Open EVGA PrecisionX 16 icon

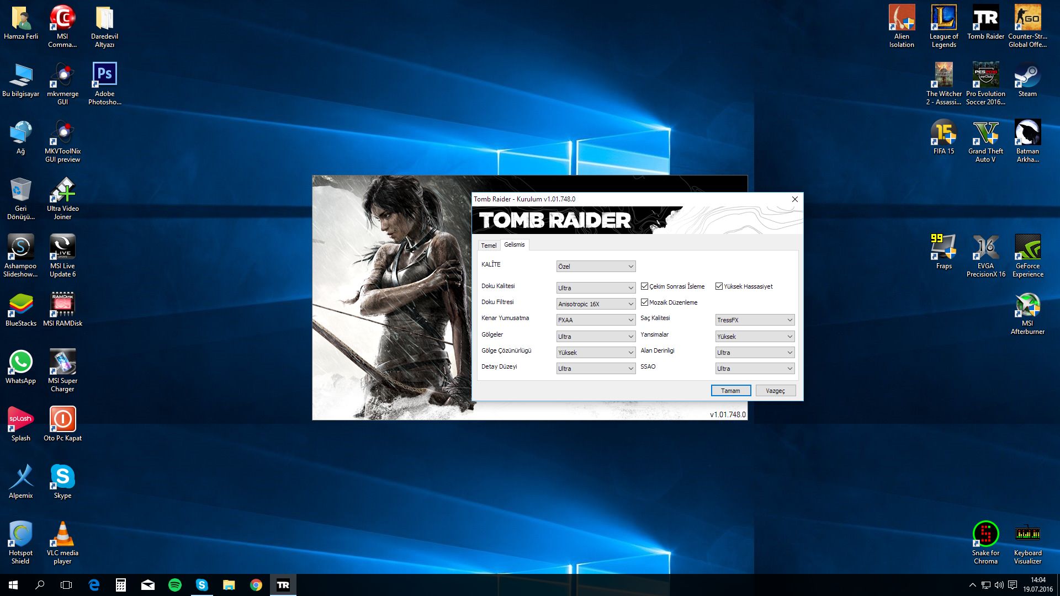click(x=985, y=256)
